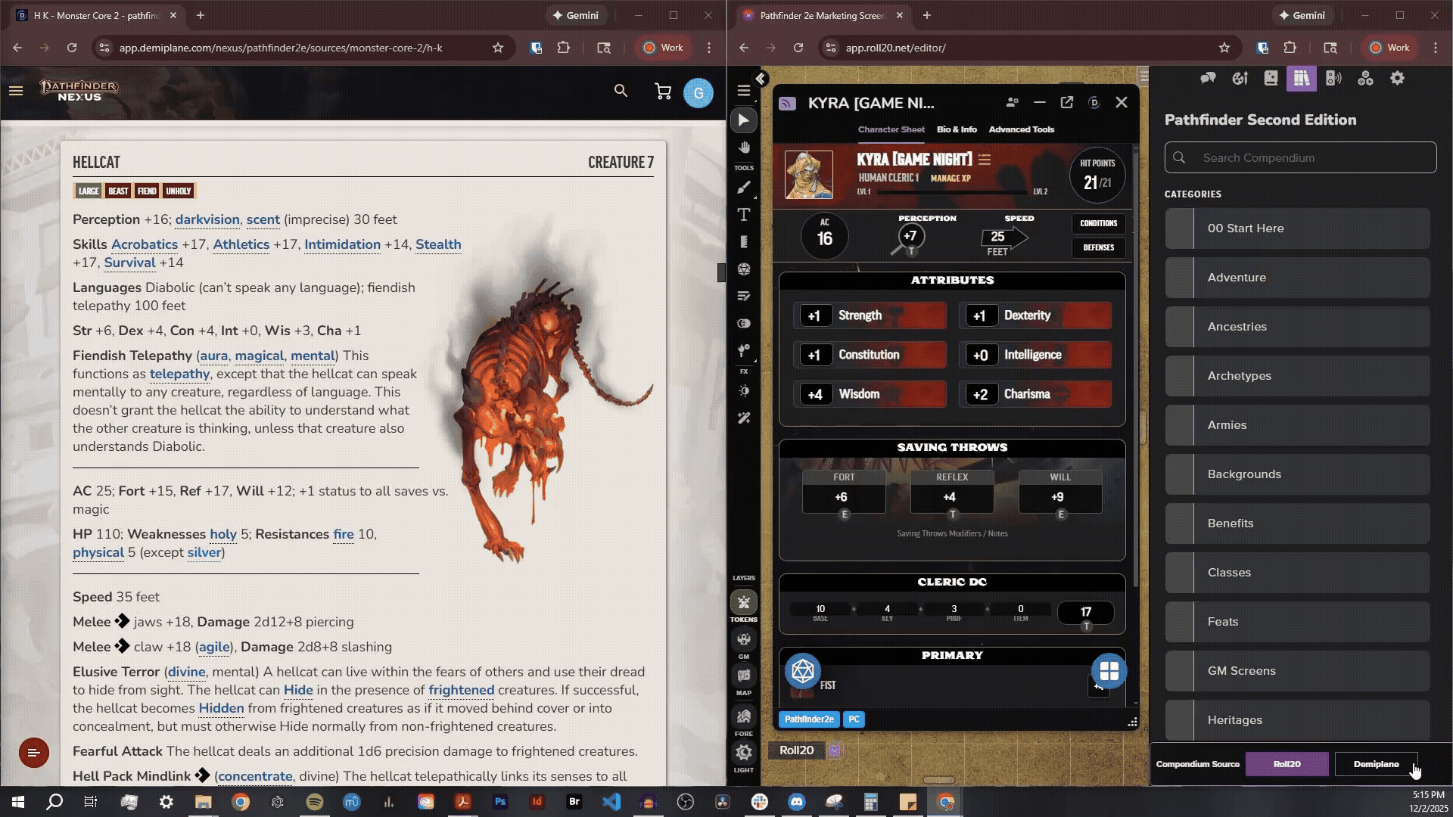Open the Advanced Tools tab on Kyra's sheet
Viewport: 1453px width, 817px height.
(x=1021, y=129)
